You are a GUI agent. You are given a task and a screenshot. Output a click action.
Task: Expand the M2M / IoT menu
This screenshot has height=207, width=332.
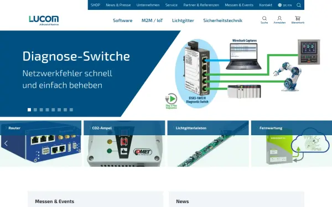click(152, 20)
